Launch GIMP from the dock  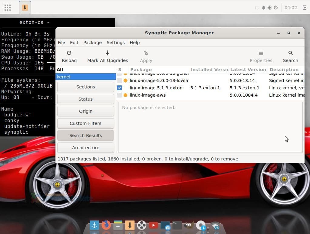point(189,225)
